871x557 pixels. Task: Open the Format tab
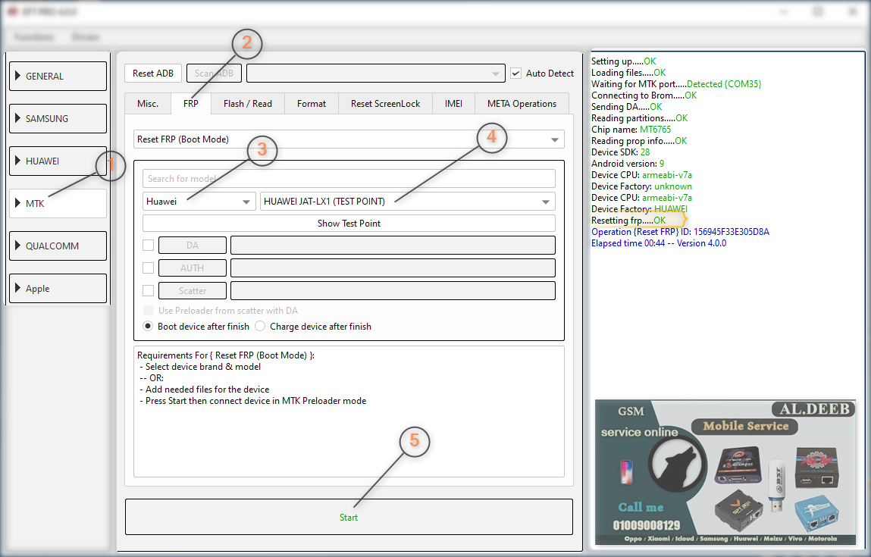coord(312,104)
